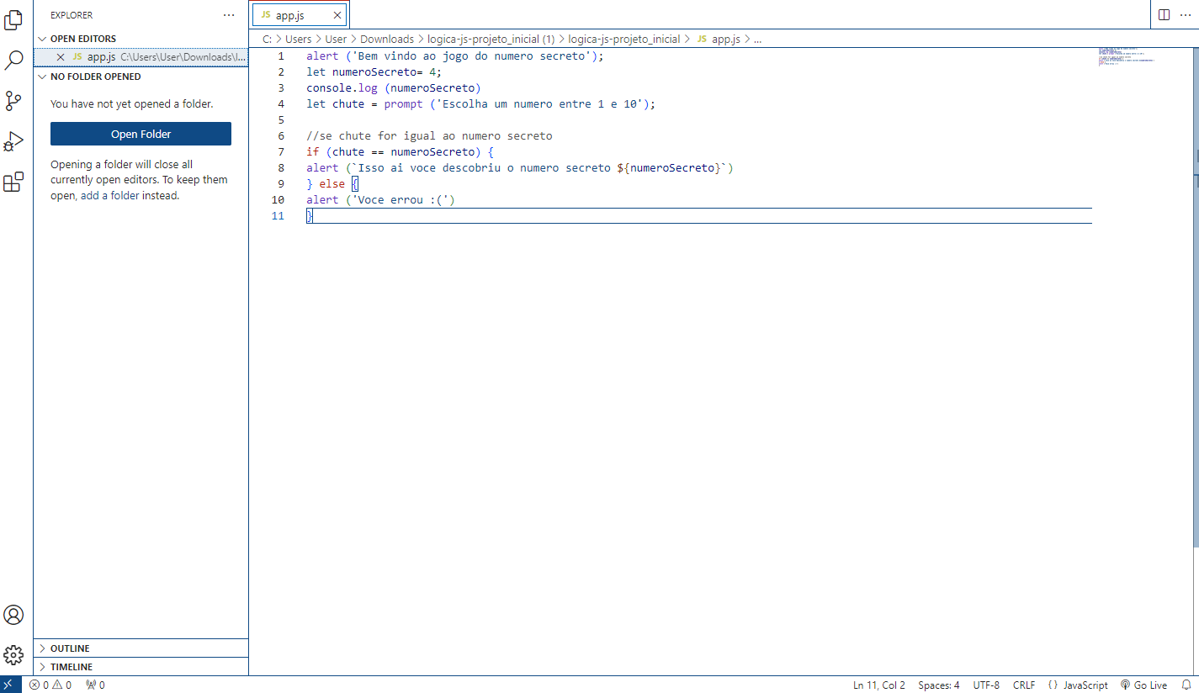Split the editor to the right
The width and height of the screenshot is (1199, 693).
coord(1164,15)
